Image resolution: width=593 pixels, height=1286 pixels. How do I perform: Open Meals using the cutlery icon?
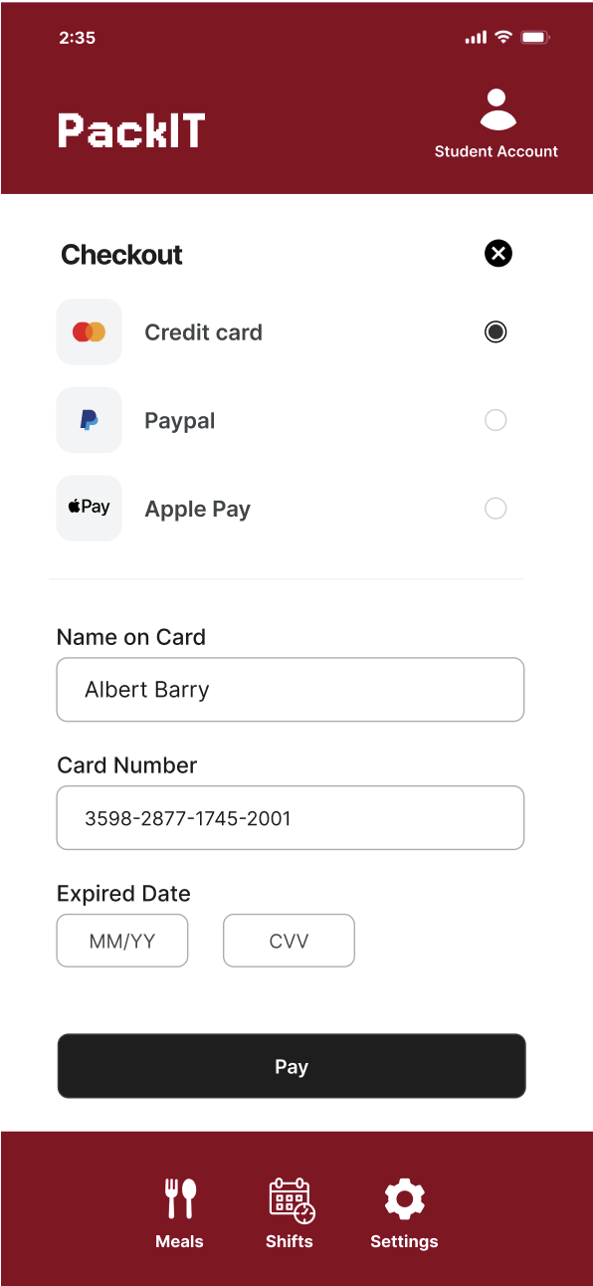tap(179, 1197)
